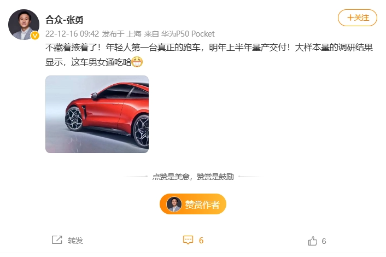Click the 华为P50 Pocket device source
Viewport: 386px width, 257px height.
click(188, 34)
